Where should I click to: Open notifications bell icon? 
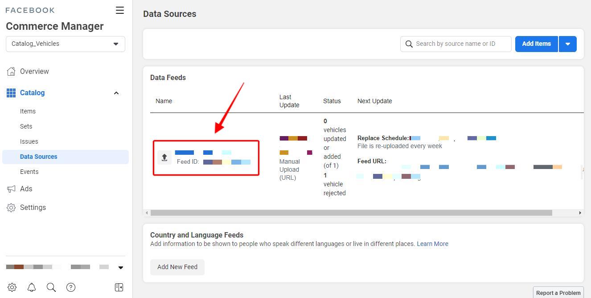point(32,287)
